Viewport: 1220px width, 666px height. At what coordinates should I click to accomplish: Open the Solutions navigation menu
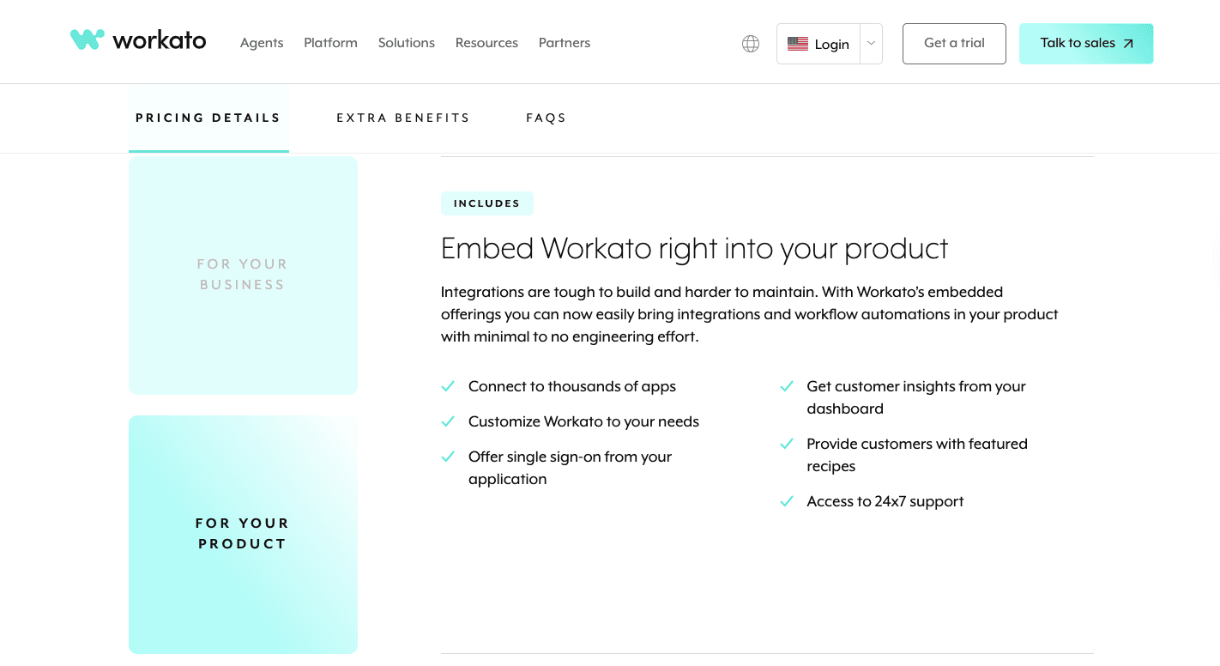407,43
